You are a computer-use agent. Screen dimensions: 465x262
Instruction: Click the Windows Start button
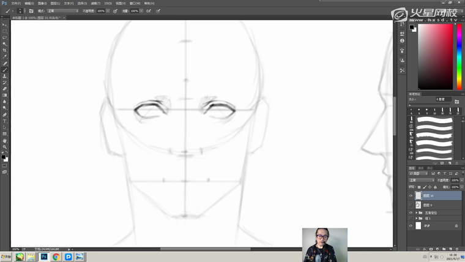point(6,257)
